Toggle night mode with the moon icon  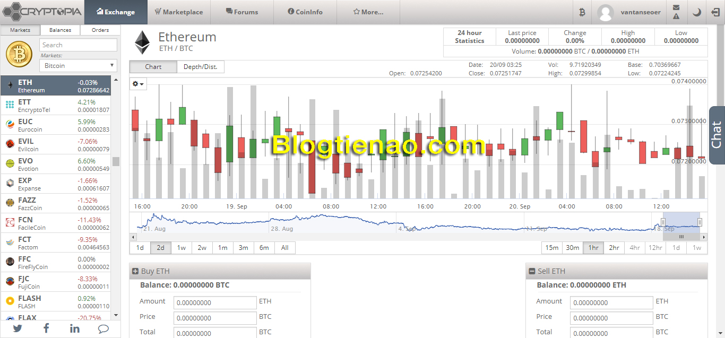697,12
